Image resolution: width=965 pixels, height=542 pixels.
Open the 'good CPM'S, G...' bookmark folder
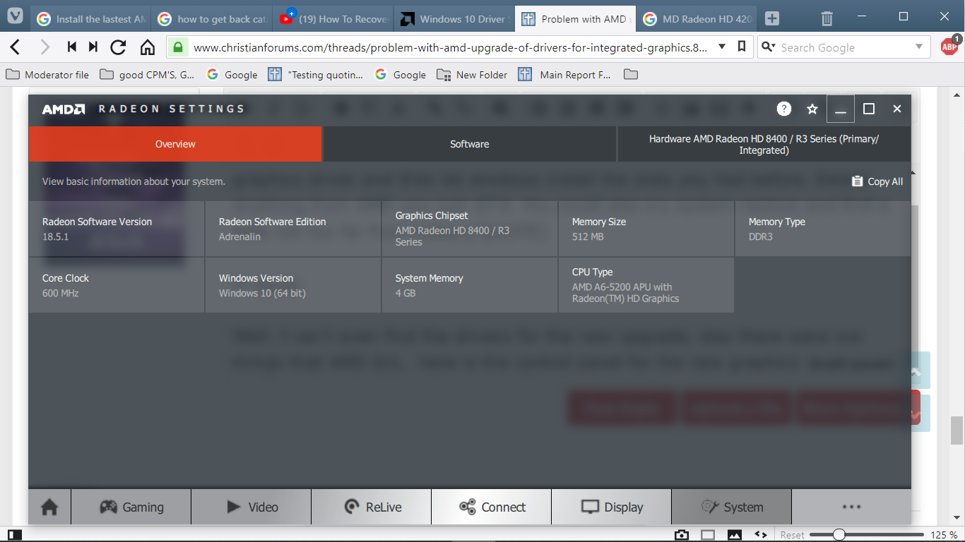[147, 74]
